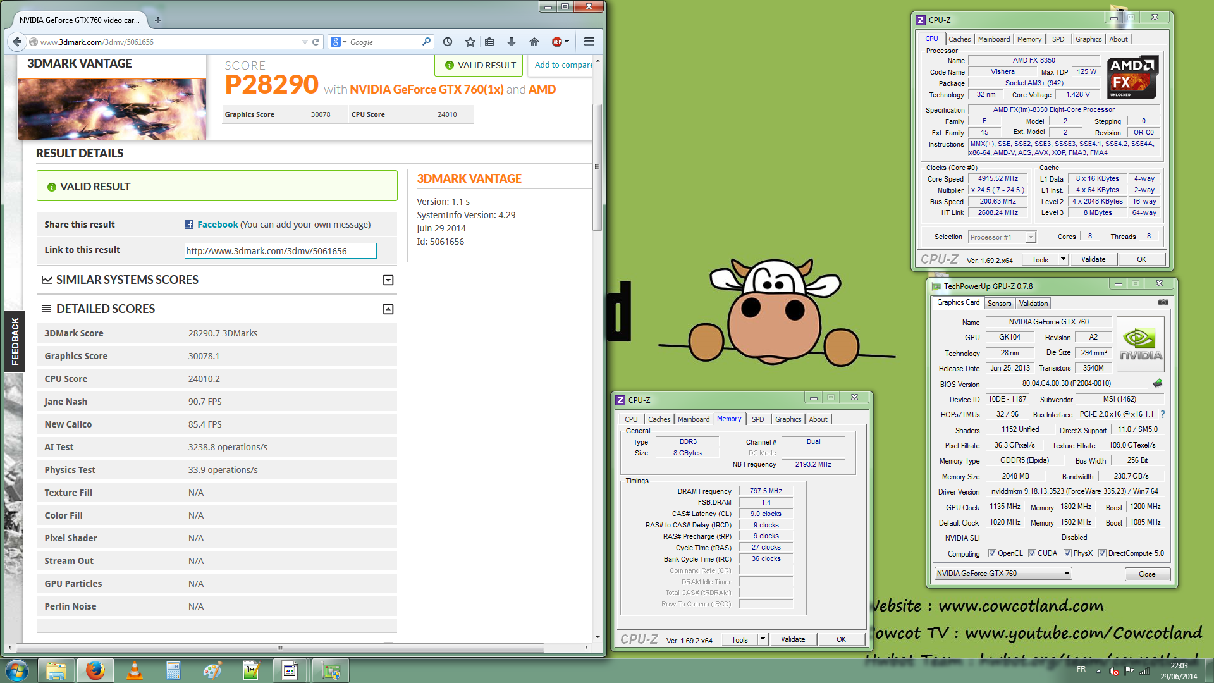Click the browser vertical scrollbar

597,168
